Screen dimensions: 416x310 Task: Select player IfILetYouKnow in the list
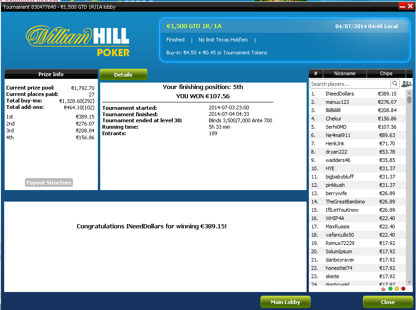tap(357, 210)
